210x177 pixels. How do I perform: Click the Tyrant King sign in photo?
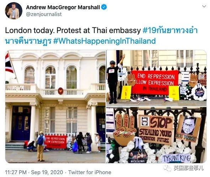point(176,159)
